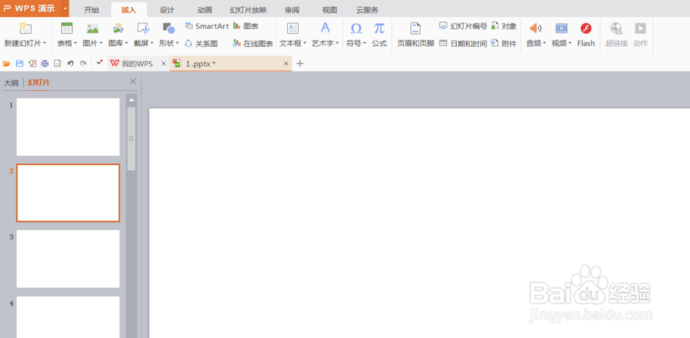
Task: Click the 艺术字 WordArt icon
Action: (325, 28)
